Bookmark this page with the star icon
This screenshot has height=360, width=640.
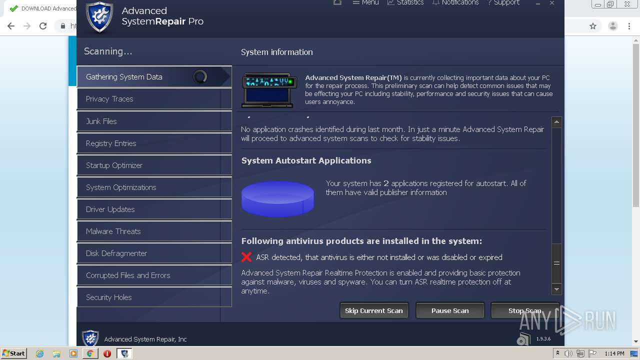tap(593, 26)
